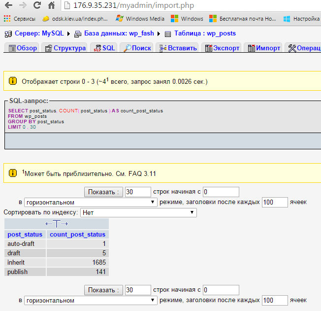Click the Таблица: wp_posts breadcrumb
321x311 pixels.
pos(205,33)
